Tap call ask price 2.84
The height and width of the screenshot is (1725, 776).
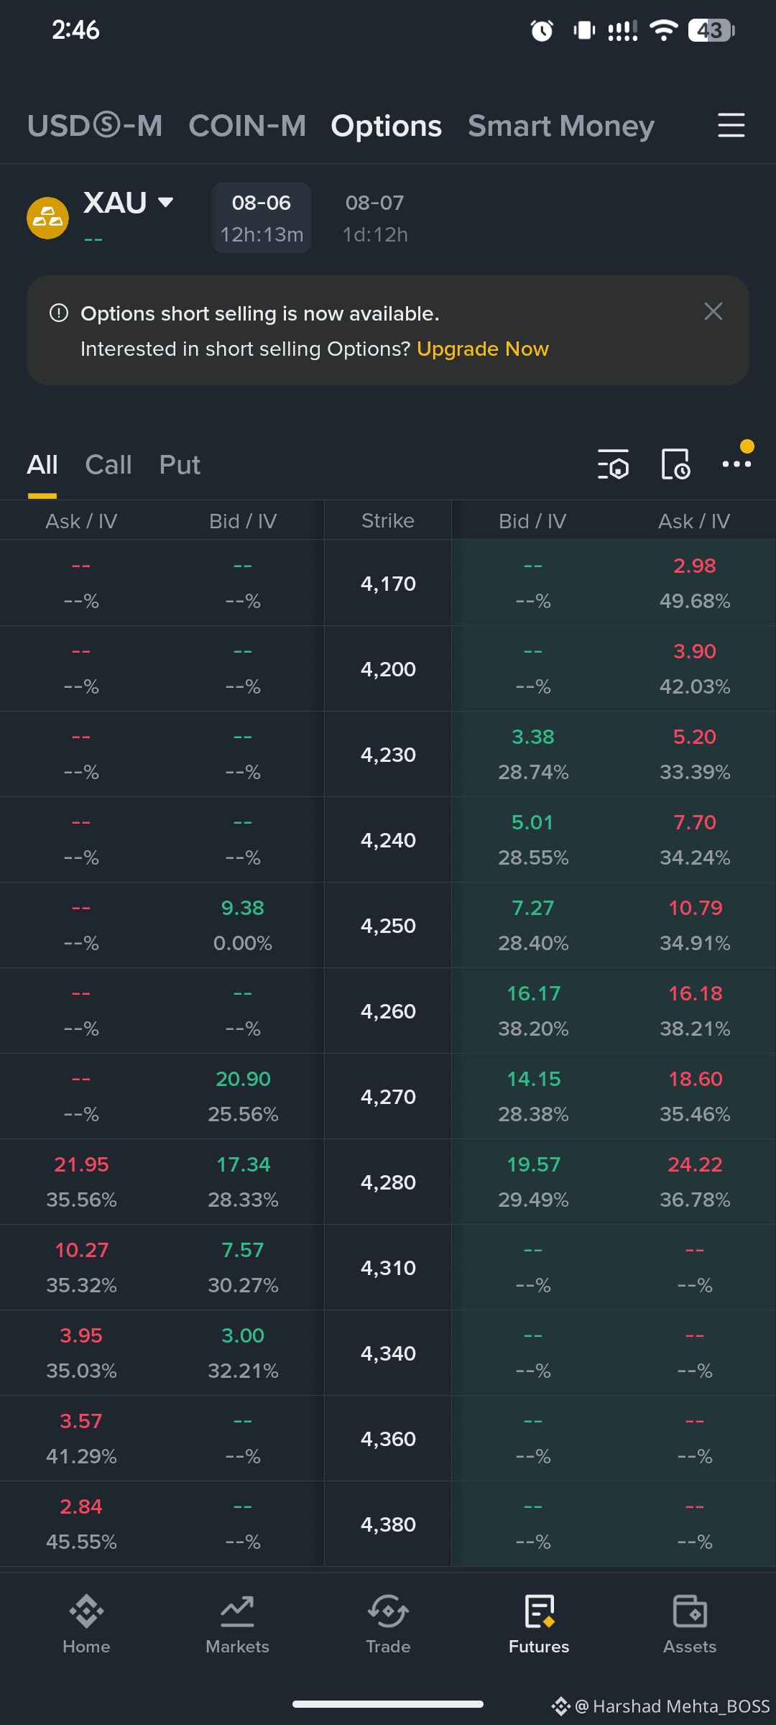coord(81,1506)
